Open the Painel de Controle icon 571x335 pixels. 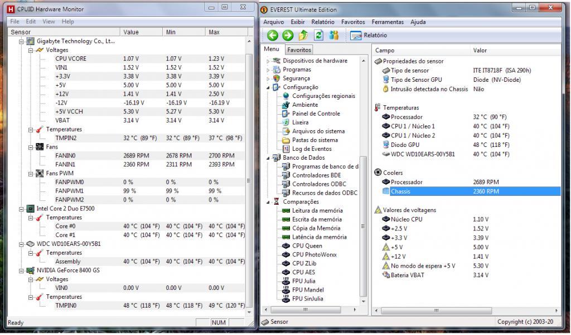click(286, 114)
